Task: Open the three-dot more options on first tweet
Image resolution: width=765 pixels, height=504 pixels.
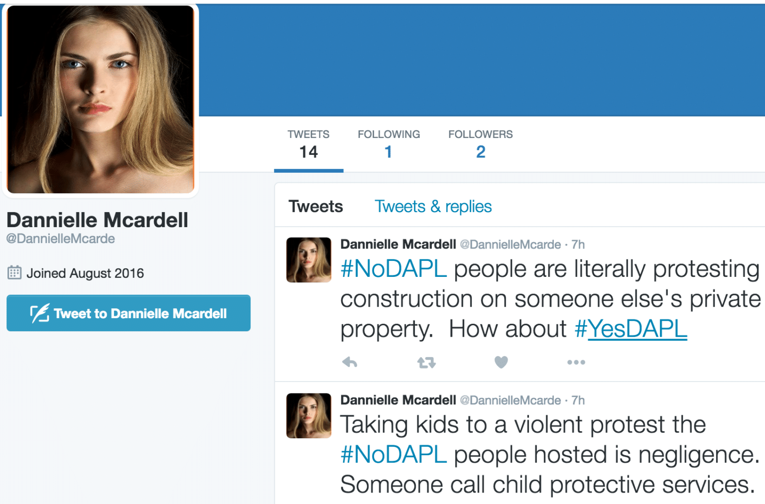Action: coord(576,362)
